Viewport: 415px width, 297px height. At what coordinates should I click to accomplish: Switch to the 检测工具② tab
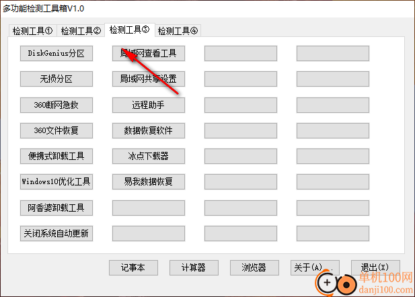(81, 31)
